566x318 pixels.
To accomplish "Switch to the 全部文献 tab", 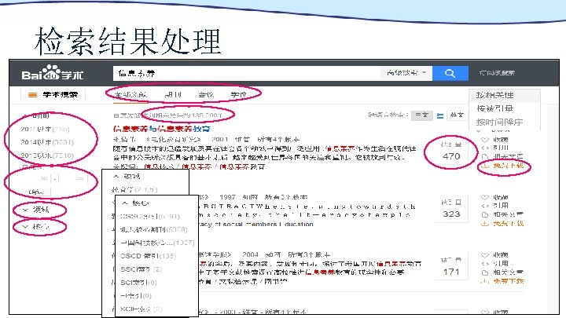I will pyautogui.click(x=130, y=94).
